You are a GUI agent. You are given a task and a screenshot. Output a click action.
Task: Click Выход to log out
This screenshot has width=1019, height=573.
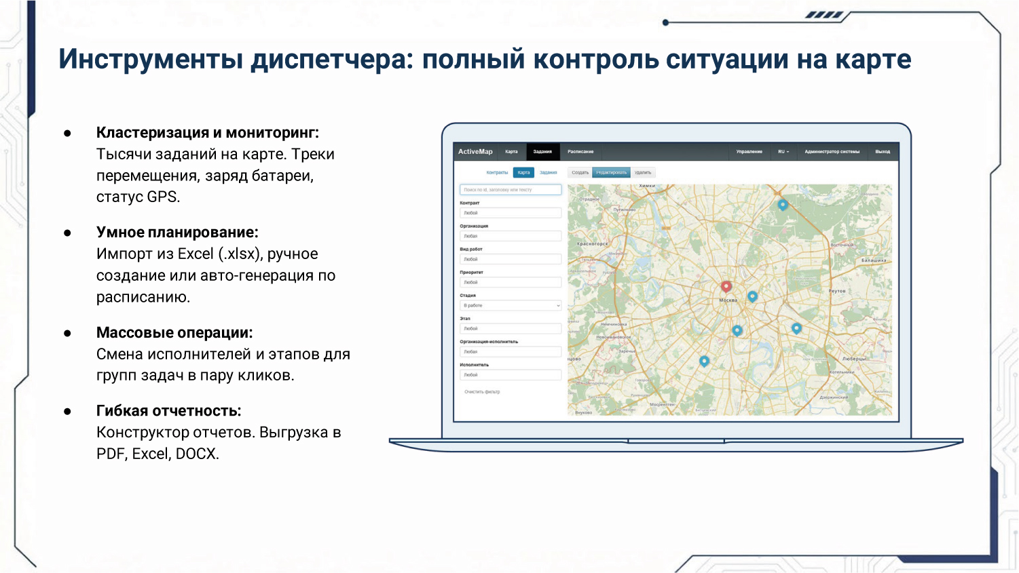click(x=883, y=152)
